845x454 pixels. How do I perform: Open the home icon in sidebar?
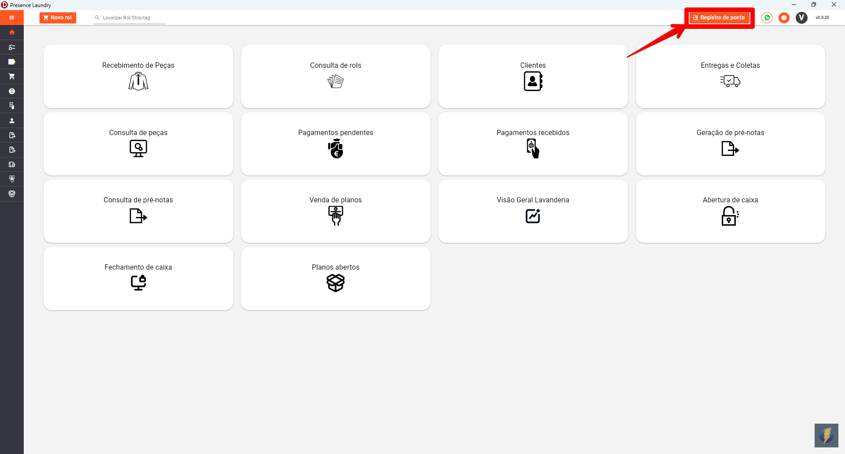[12, 33]
